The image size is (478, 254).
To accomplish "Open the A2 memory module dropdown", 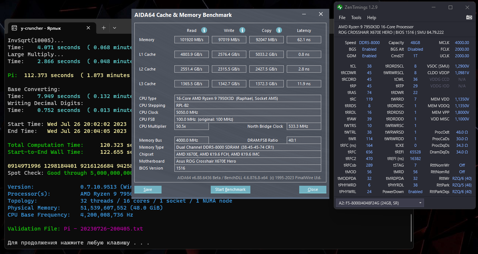I will pos(380,203).
